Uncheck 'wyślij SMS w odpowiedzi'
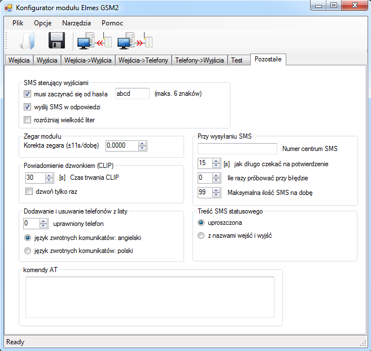The width and height of the screenshot is (371, 351). click(x=27, y=107)
